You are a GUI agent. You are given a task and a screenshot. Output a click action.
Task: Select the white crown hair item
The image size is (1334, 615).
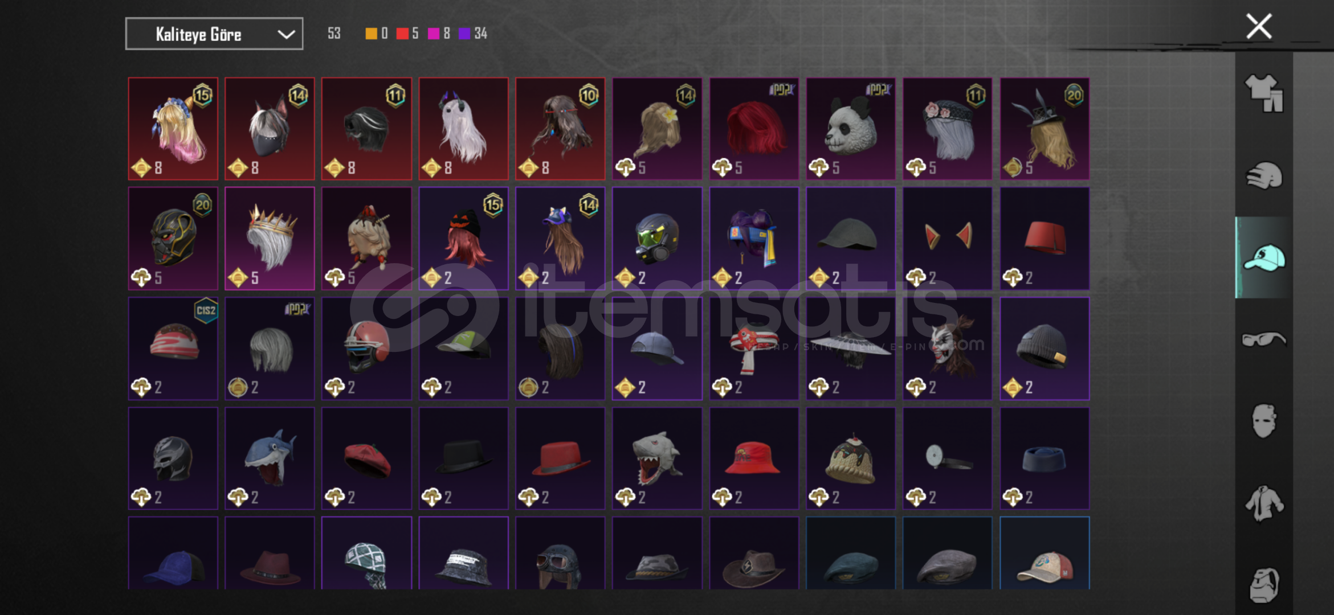[270, 239]
